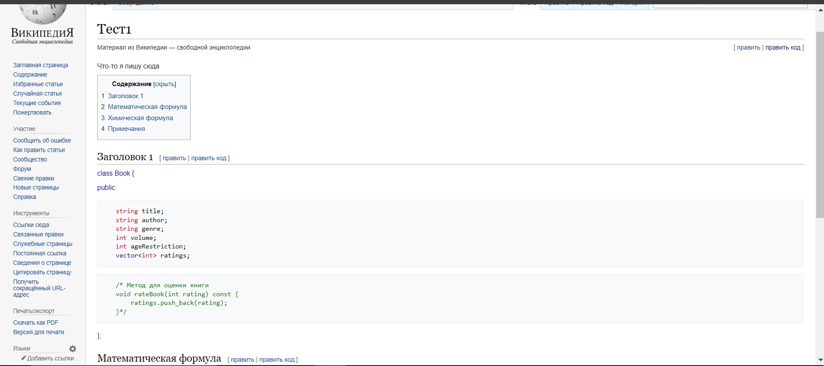Click Материал из Википедии subtitle
Image resolution: width=824 pixels, height=366 pixels.
tap(173, 47)
